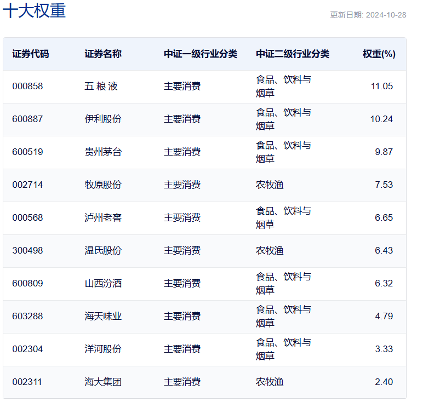Select stock code 300498
Screen dimensions: 423x408
(27, 250)
